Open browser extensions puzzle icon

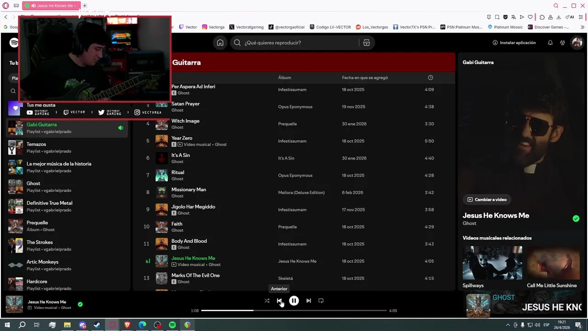pyautogui.click(x=542, y=17)
